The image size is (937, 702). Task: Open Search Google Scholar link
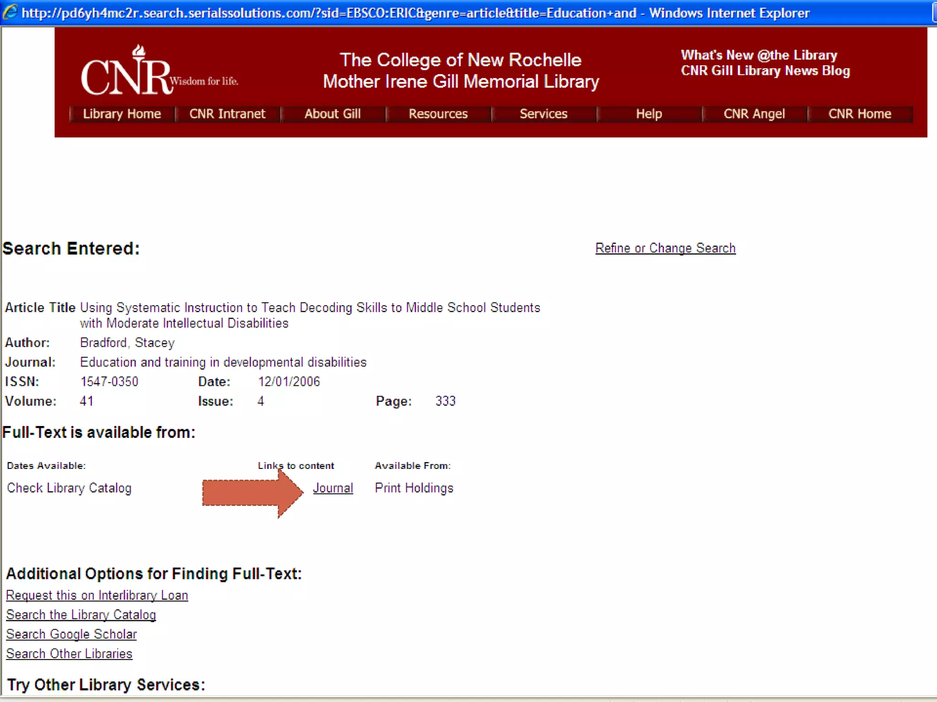point(71,634)
